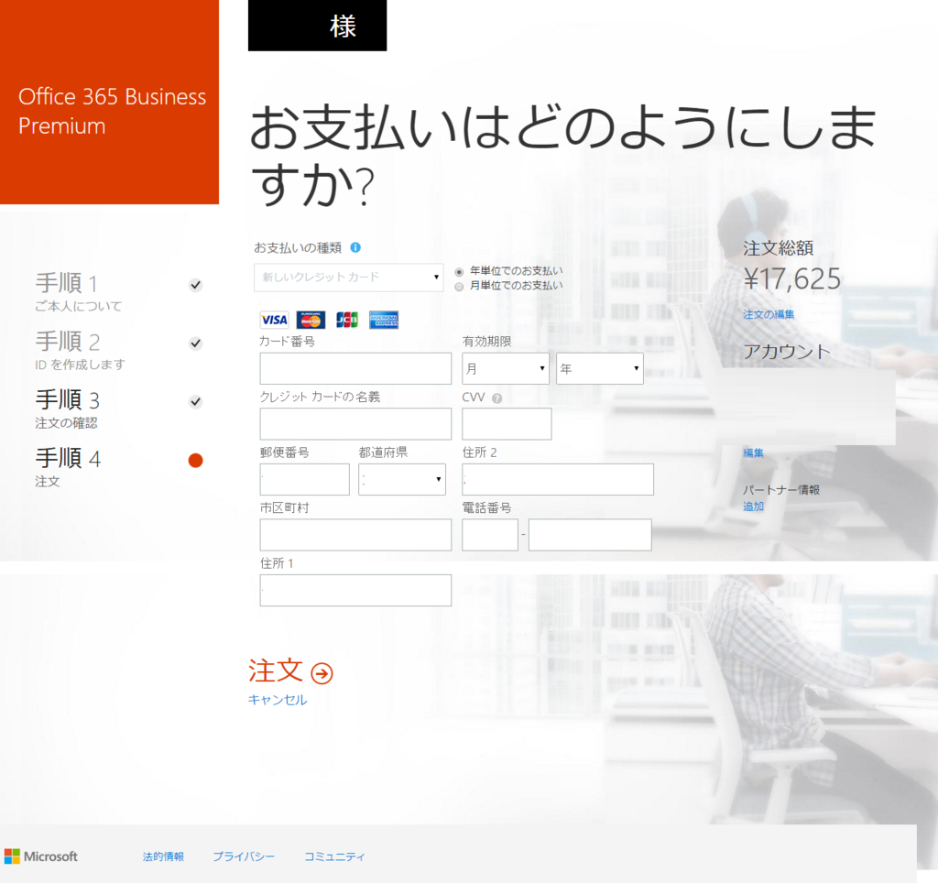Click the ¥17,625 order total
The height and width of the screenshot is (883, 938).
pyautogui.click(x=792, y=279)
